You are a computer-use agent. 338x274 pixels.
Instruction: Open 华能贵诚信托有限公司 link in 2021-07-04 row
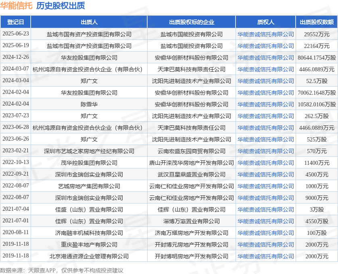tap(265, 210)
